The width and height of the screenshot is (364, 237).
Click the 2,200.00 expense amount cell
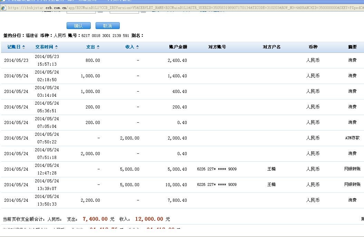pyautogui.click(x=90, y=200)
